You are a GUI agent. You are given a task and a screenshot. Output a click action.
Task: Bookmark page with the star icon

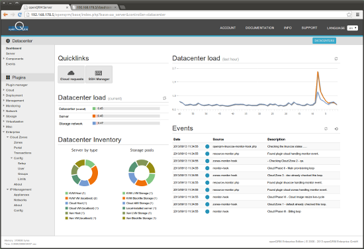click(349, 15)
